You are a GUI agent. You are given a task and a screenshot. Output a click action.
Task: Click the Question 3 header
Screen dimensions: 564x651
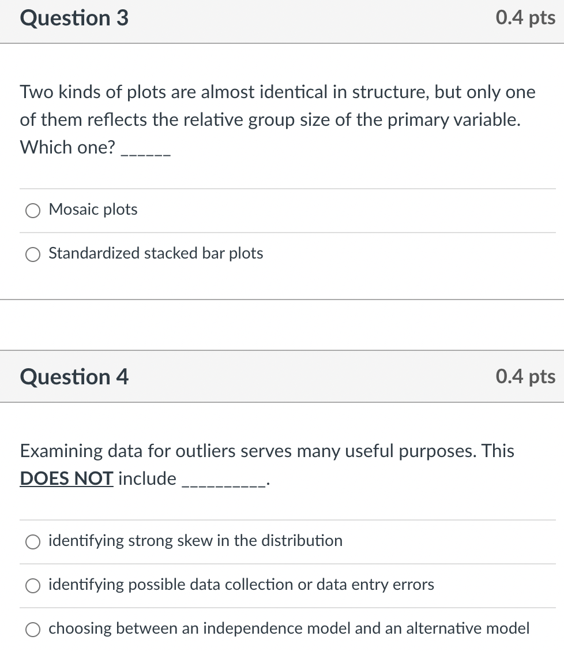(x=73, y=18)
